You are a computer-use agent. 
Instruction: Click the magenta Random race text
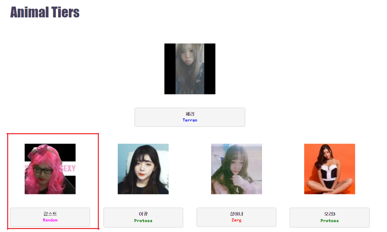(x=50, y=220)
